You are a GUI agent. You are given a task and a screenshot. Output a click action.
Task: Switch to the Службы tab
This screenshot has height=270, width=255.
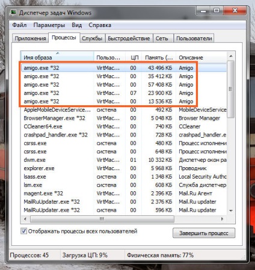click(92, 38)
